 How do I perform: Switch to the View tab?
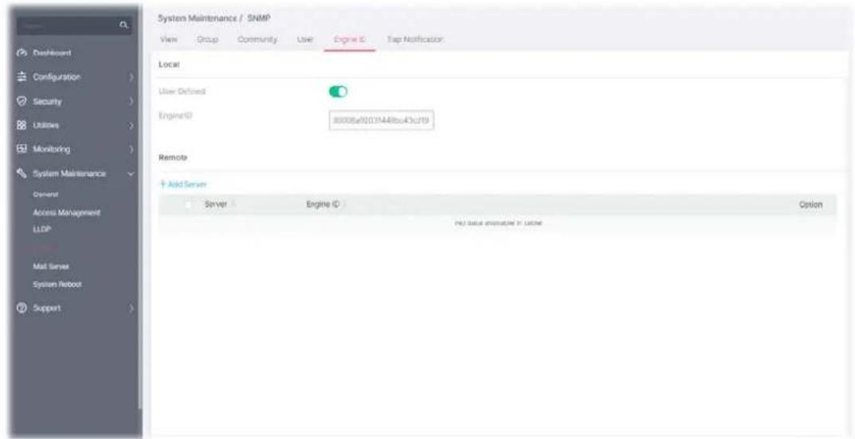pos(167,40)
